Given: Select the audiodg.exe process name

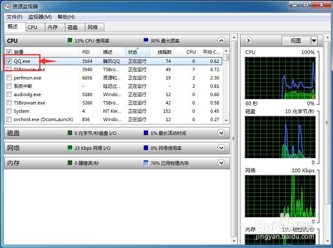Looking at the screenshot, I should [27, 94].
